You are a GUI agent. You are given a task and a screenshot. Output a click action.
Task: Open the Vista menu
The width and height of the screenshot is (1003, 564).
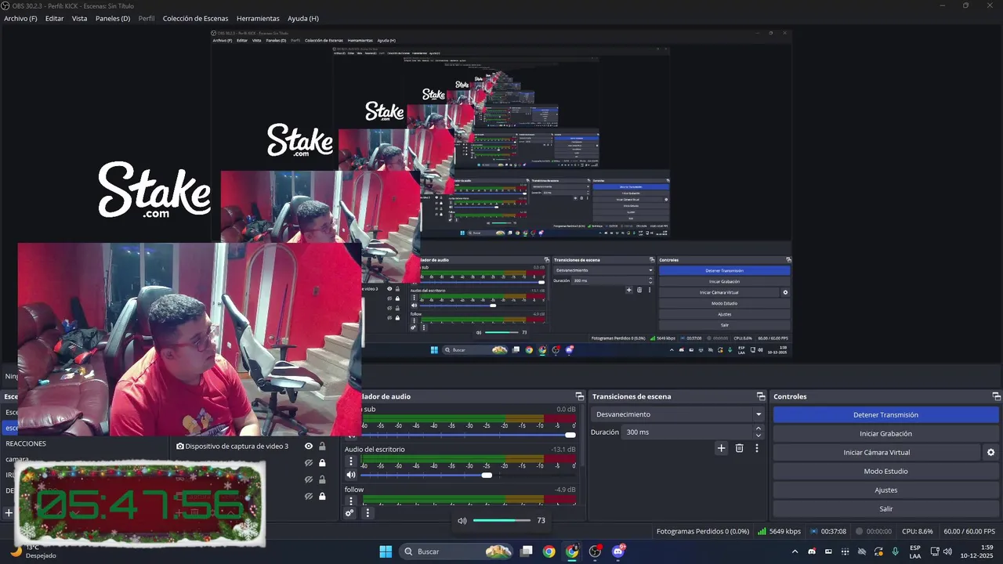coord(79,18)
